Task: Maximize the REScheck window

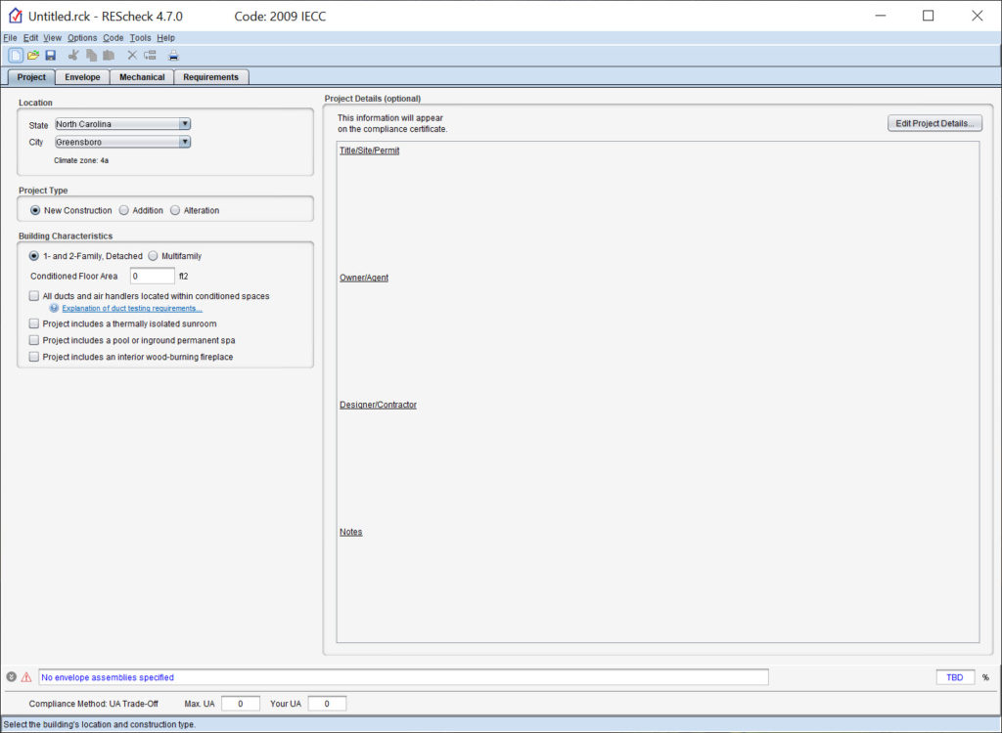Action: click(928, 16)
